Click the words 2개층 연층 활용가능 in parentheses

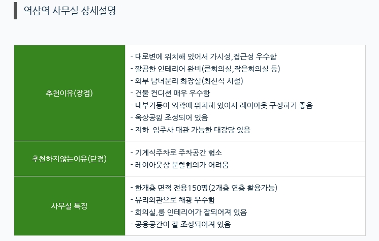click(243, 188)
